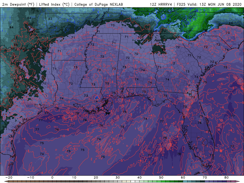Click the "-10" color scale label
This screenshot has height=183, width=244.
(x=30, y=178)
